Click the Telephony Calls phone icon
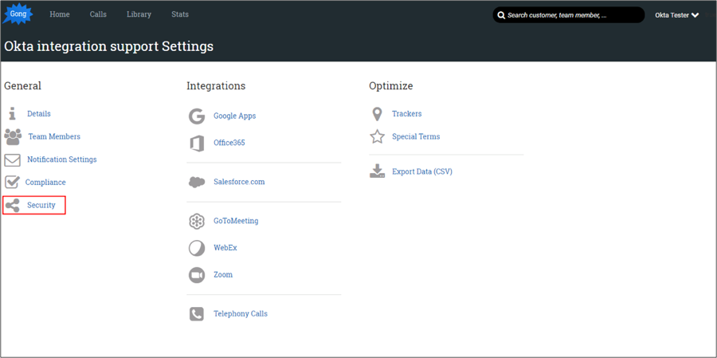The height and width of the screenshot is (358, 717). (x=197, y=314)
